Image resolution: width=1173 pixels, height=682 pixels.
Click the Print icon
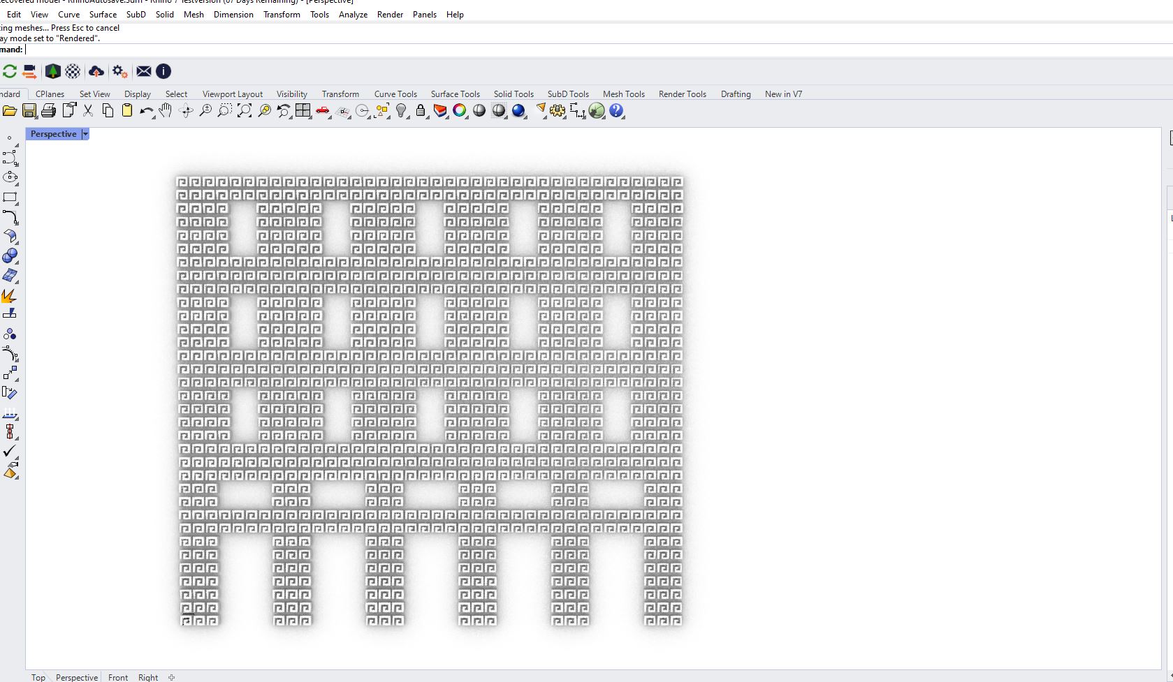pos(48,111)
